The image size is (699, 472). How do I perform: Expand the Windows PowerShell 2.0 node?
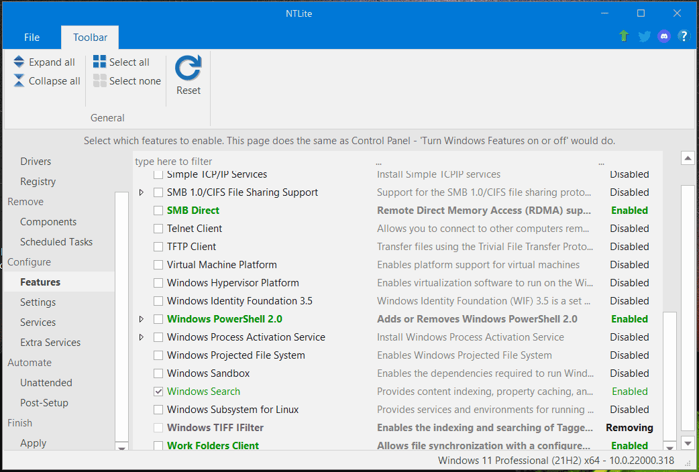tap(141, 319)
